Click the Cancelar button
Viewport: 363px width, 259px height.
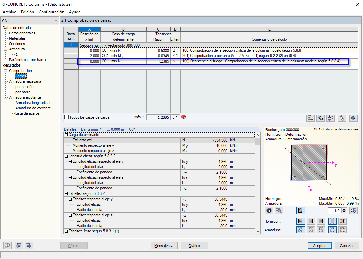[x=347, y=246]
